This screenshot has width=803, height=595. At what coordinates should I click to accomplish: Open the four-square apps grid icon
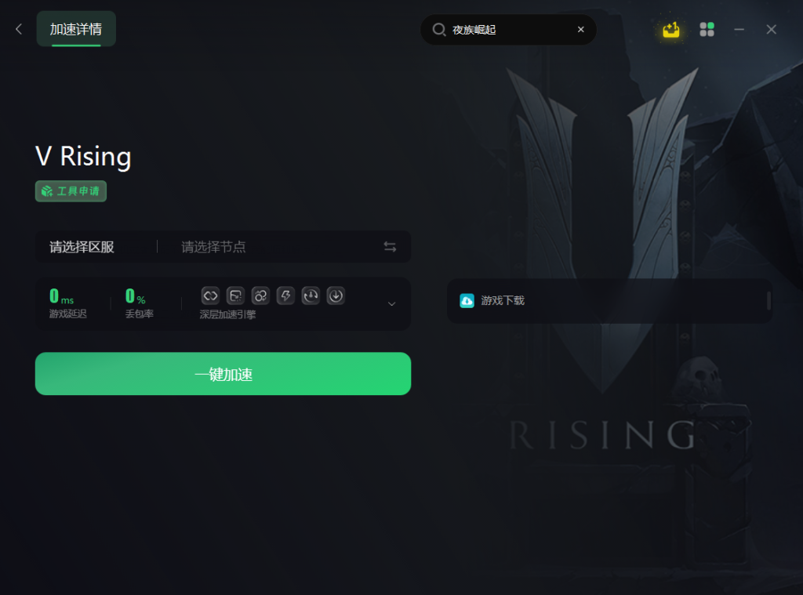707,30
